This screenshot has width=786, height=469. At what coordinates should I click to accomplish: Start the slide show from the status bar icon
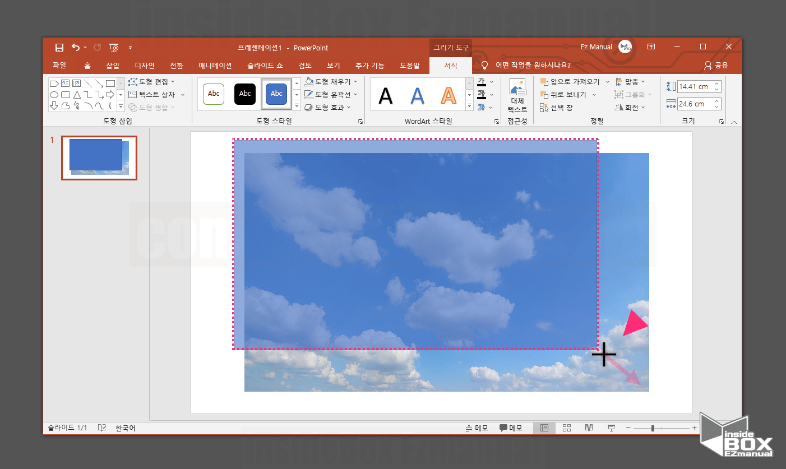click(x=612, y=428)
